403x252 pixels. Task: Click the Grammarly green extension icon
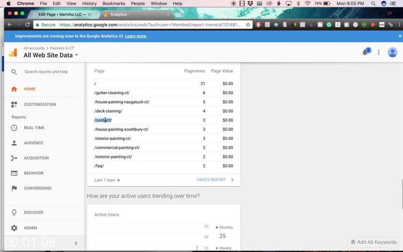(x=329, y=25)
